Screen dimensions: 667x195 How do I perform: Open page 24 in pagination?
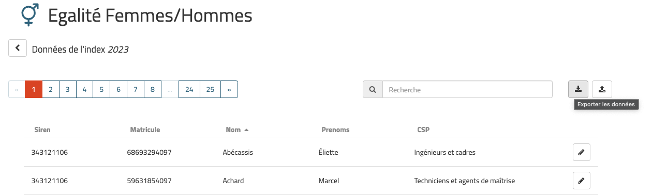(x=189, y=89)
